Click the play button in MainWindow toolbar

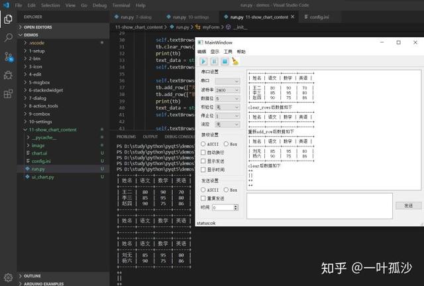pyautogui.click(x=203, y=62)
